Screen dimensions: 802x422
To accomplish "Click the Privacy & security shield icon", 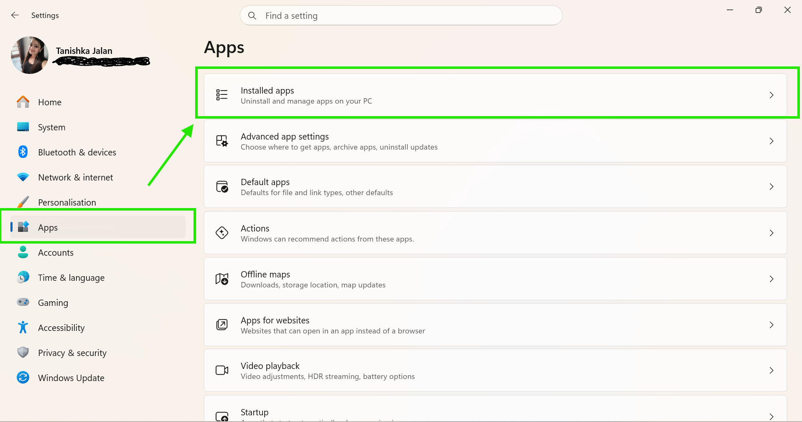I will 23,352.
